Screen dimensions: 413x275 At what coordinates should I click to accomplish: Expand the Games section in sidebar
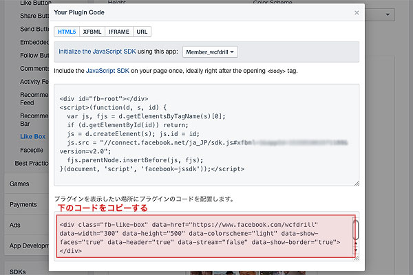click(26, 184)
